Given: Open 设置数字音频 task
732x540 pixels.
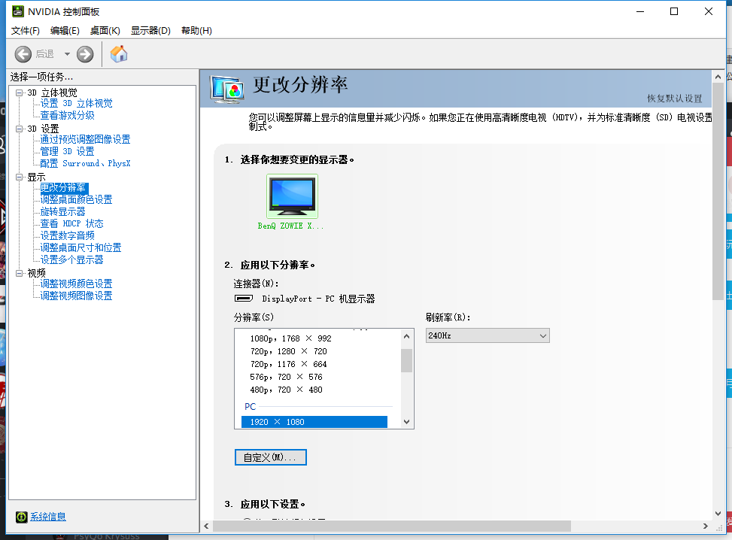Looking at the screenshot, I should click(x=67, y=235).
